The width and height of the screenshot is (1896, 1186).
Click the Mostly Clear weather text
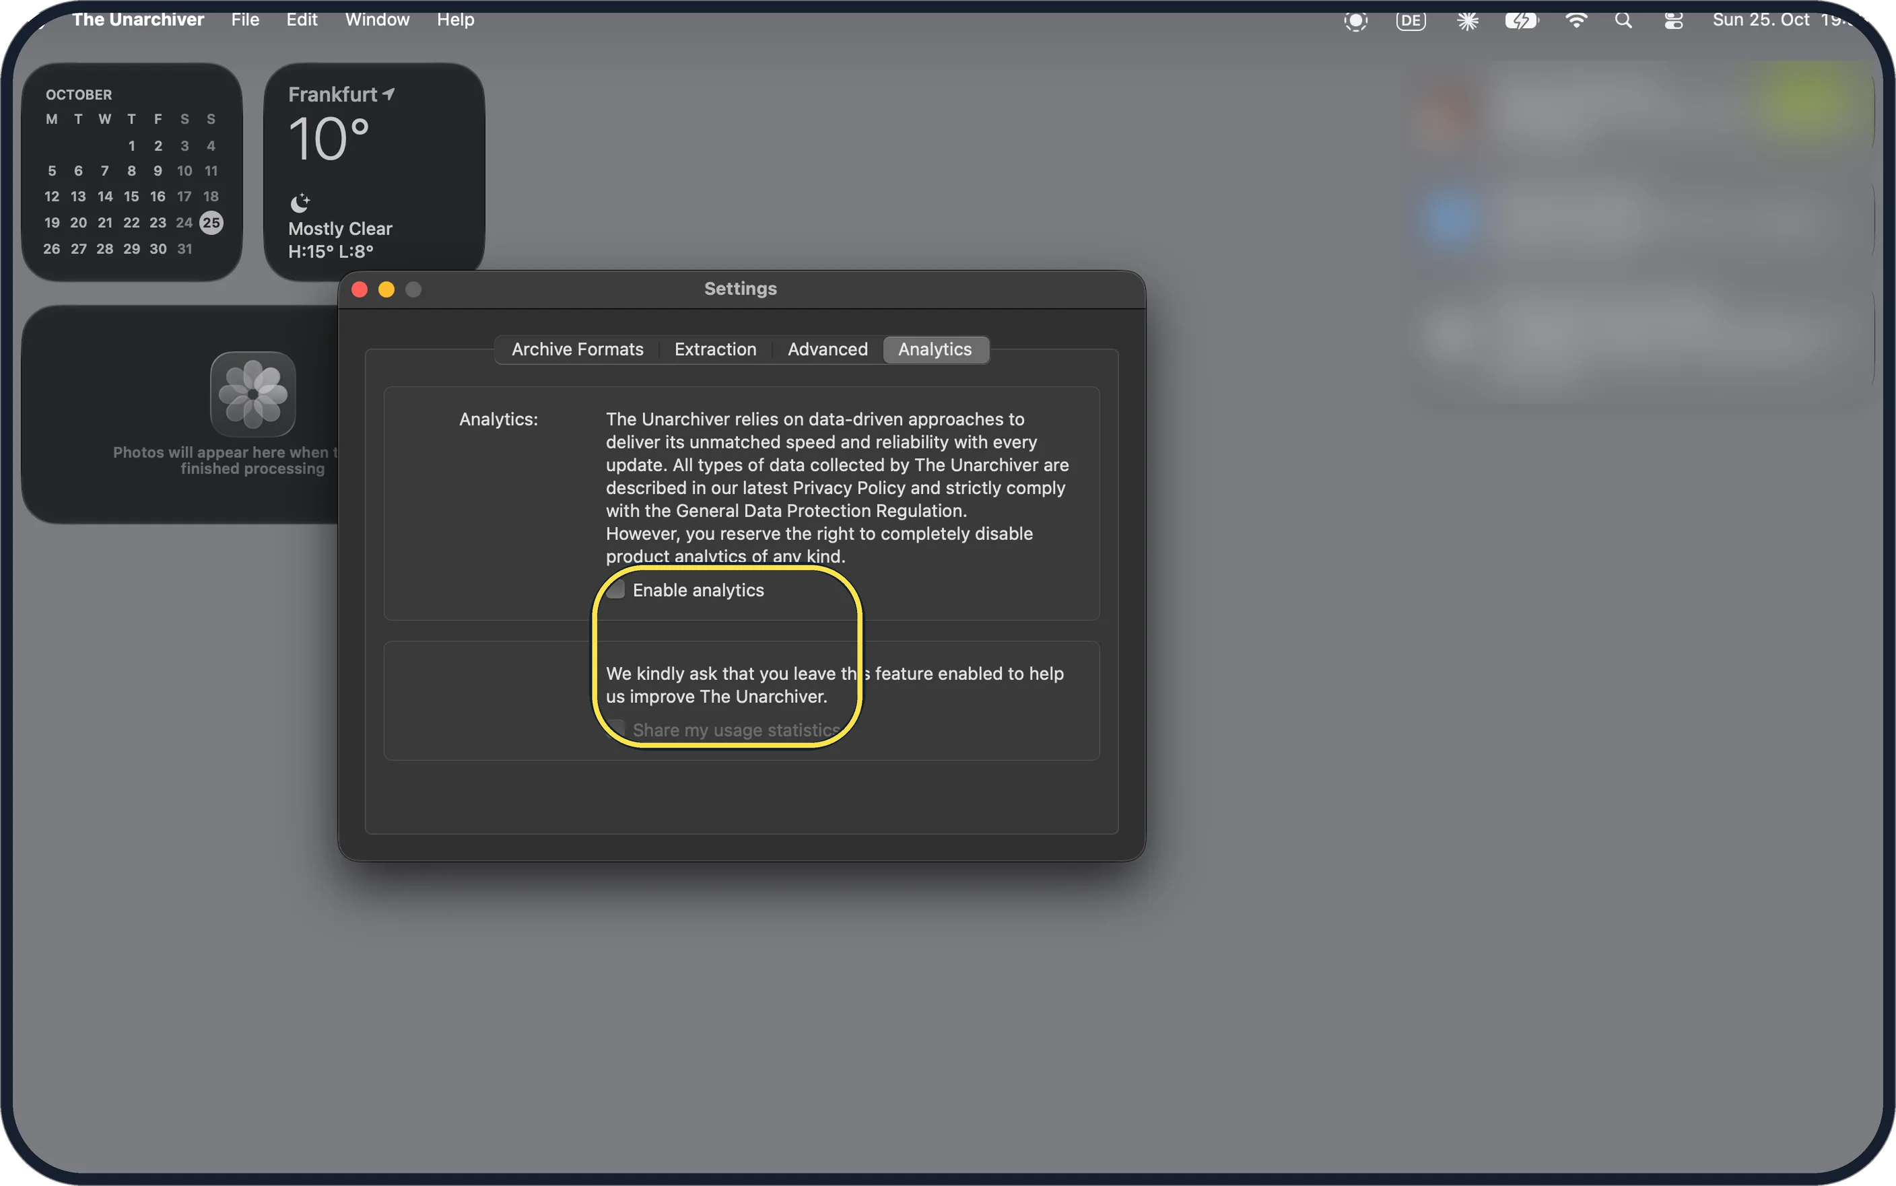click(x=339, y=228)
